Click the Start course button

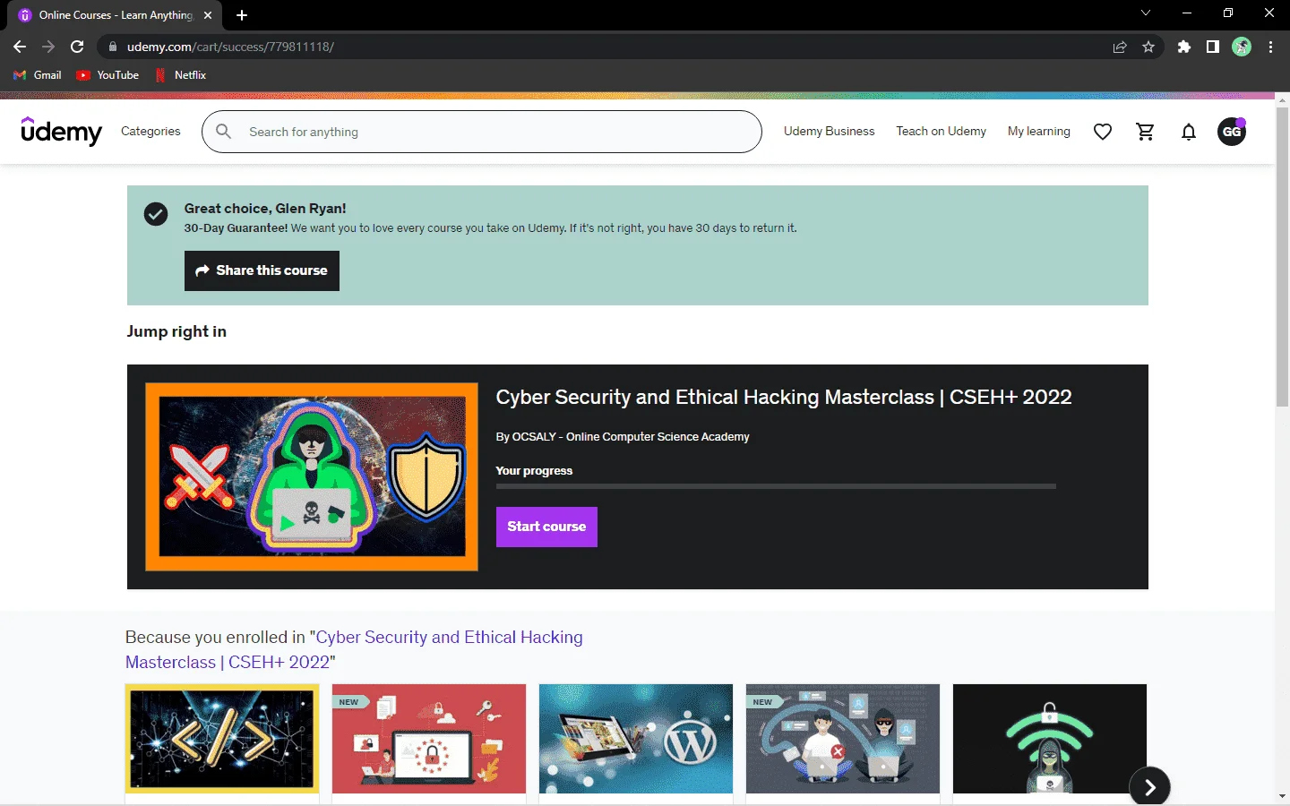tap(546, 527)
